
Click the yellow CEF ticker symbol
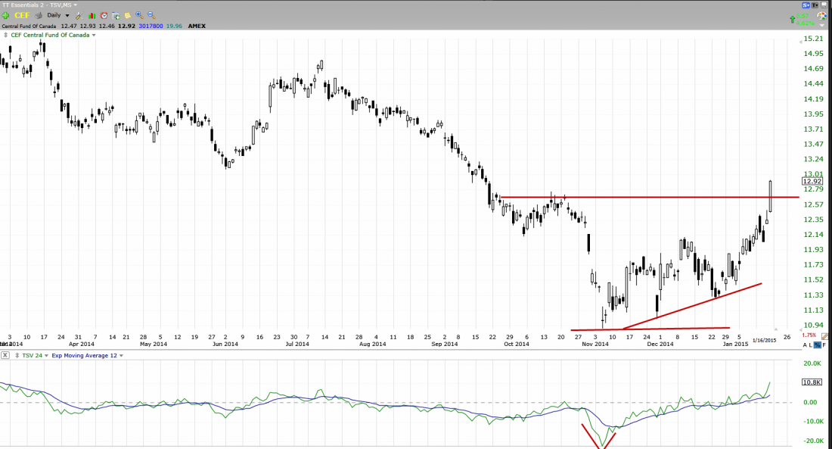pyautogui.click(x=21, y=15)
